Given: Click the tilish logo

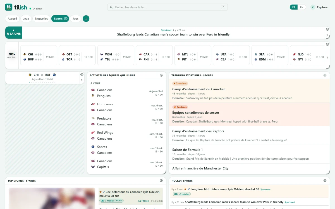Looking at the screenshot, I should pos(16,7).
